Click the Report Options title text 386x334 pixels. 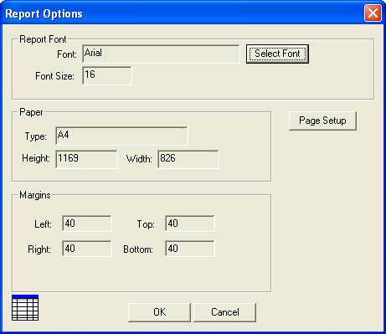coord(44,14)
